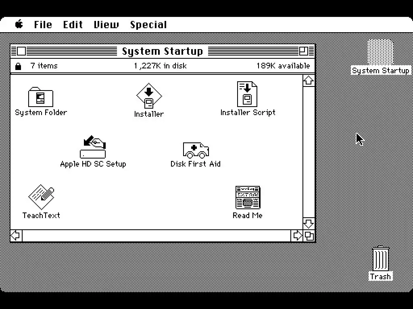Click the "System Startup" desktop disk label

381,70
